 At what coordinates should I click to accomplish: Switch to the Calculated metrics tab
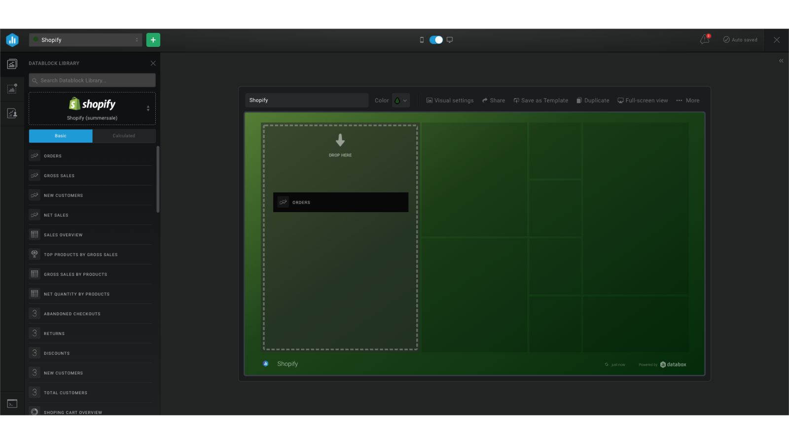pos(123,136)
